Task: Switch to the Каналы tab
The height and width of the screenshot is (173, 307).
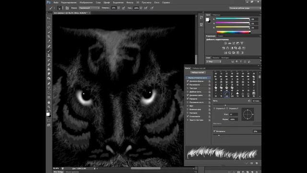Action: point(216,58)
